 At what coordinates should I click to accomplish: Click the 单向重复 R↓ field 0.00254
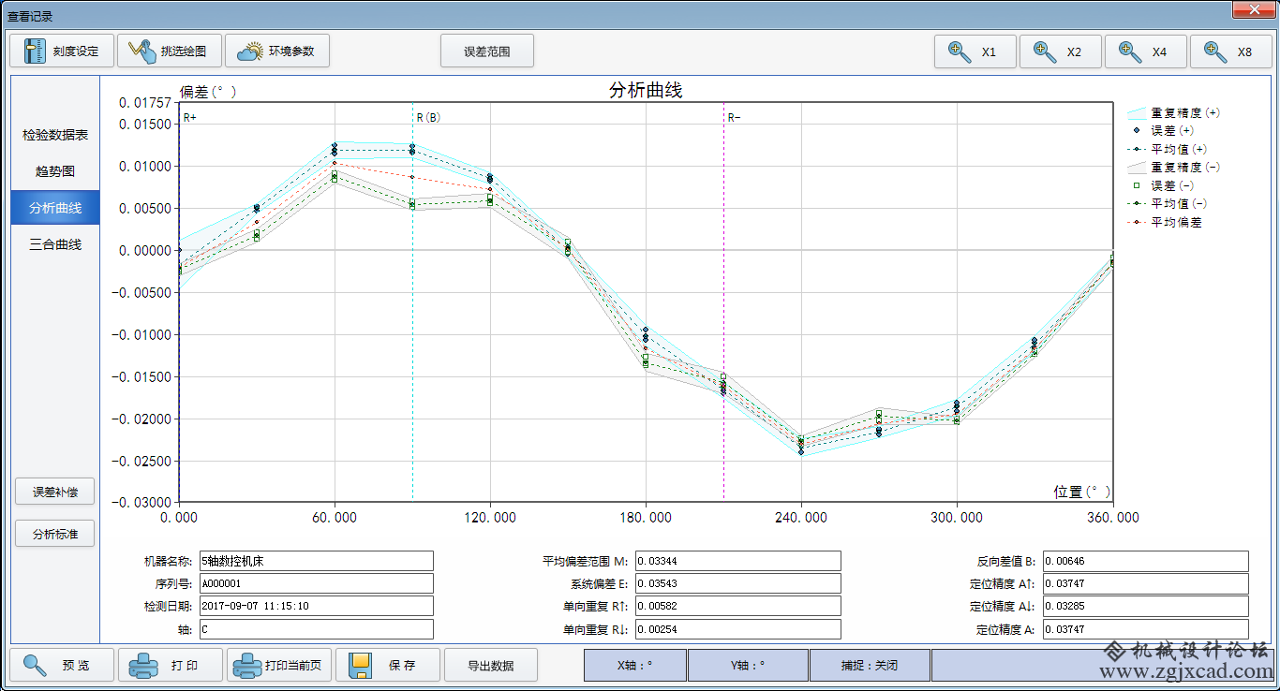coord(737,629)
